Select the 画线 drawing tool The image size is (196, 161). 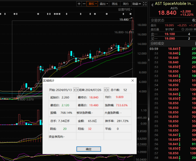click(115, 4)
